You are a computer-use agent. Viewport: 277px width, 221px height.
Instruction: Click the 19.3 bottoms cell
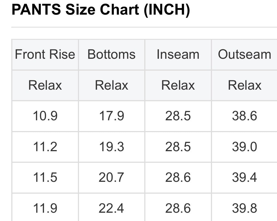112,147
